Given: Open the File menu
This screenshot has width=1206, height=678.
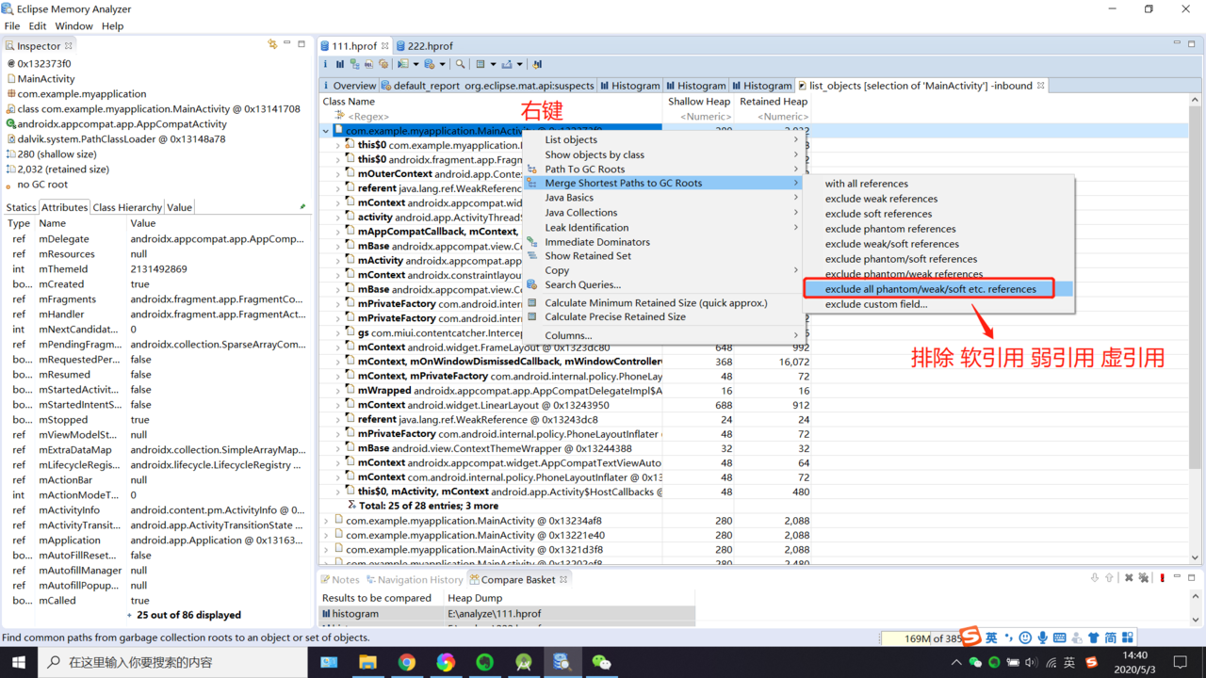Looking at the screenshot, I should click(12, 25).
